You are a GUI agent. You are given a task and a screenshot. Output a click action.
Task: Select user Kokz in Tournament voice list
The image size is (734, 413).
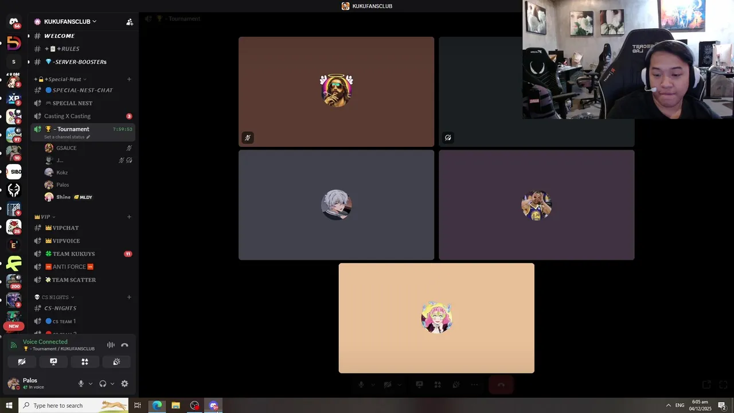click(88, 173)
